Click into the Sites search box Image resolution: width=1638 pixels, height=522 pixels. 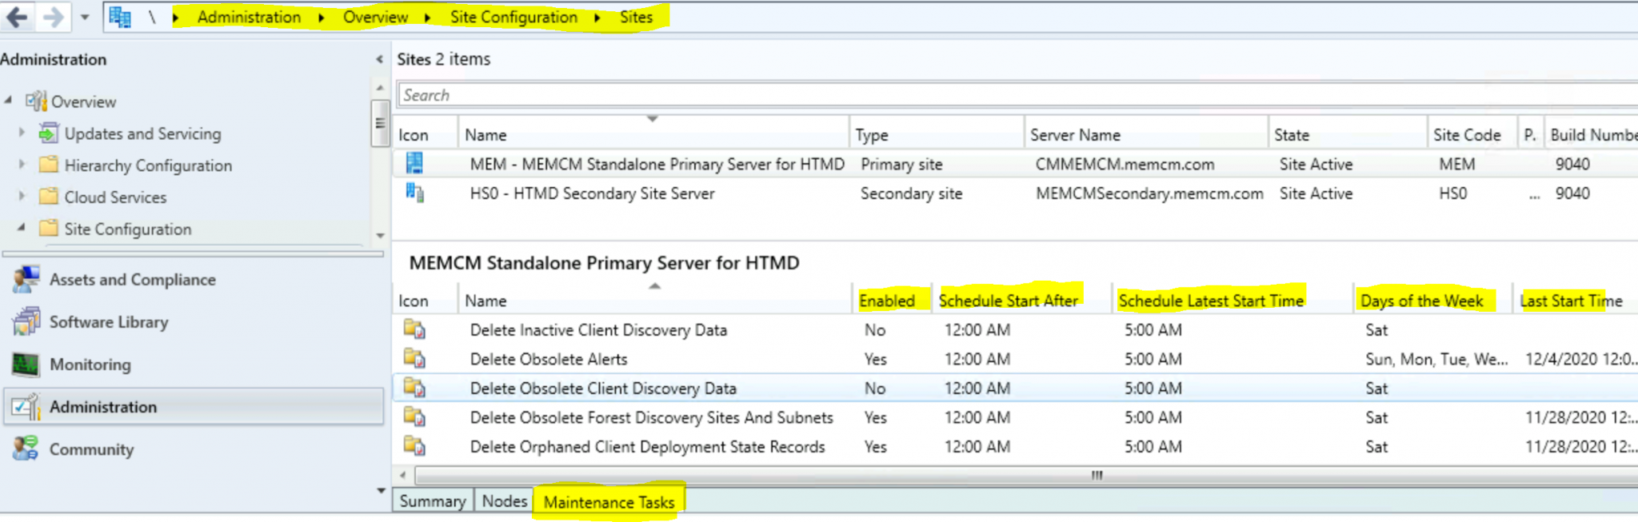tap(1017, 95)
